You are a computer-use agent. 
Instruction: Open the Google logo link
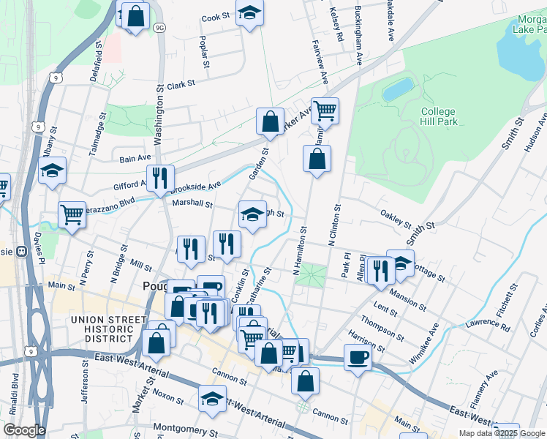[x=25, y=430]
